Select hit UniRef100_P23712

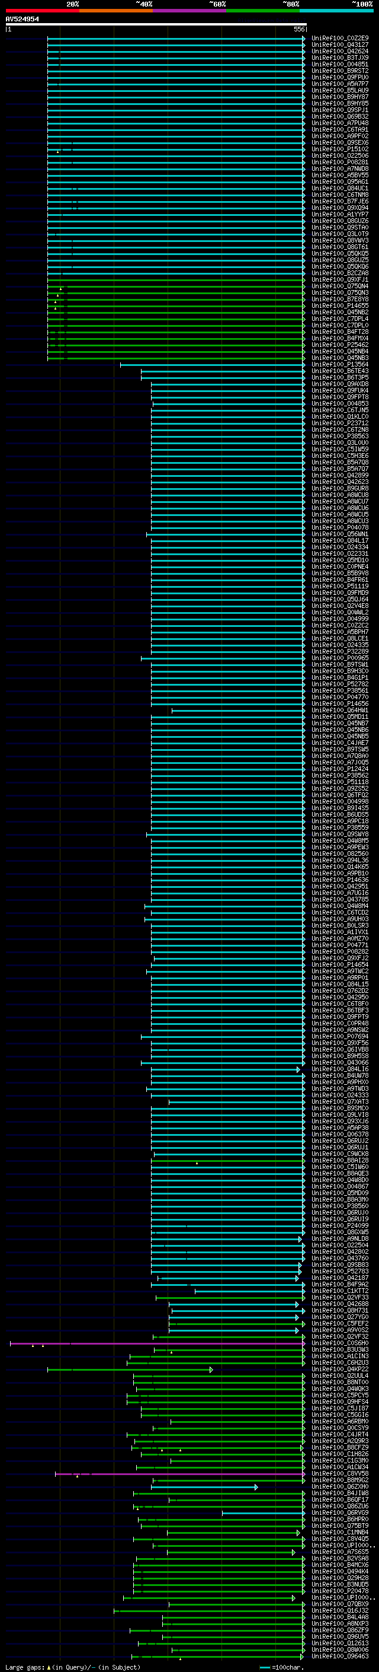coord(339,423)
